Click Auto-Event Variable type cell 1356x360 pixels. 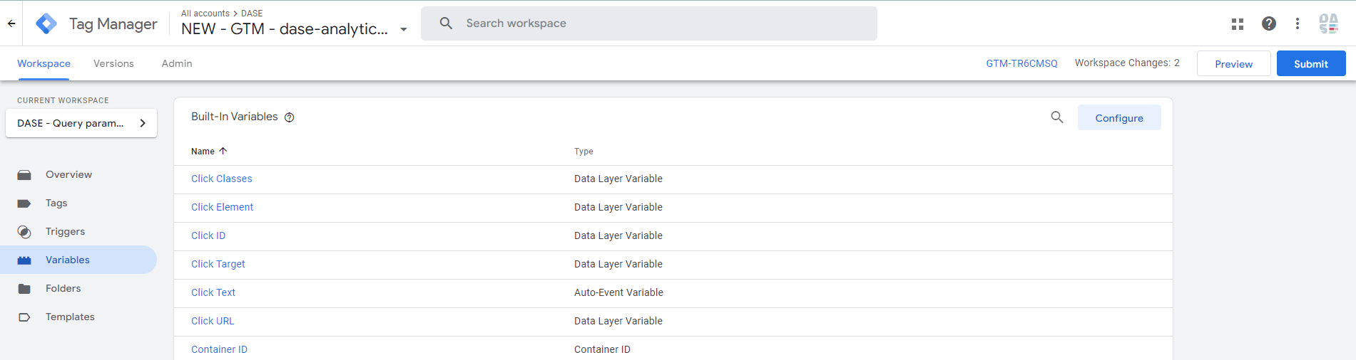618,292
